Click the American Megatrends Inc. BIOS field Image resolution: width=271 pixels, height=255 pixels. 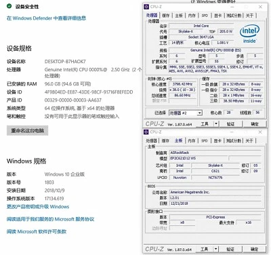[x=215, y=192]
